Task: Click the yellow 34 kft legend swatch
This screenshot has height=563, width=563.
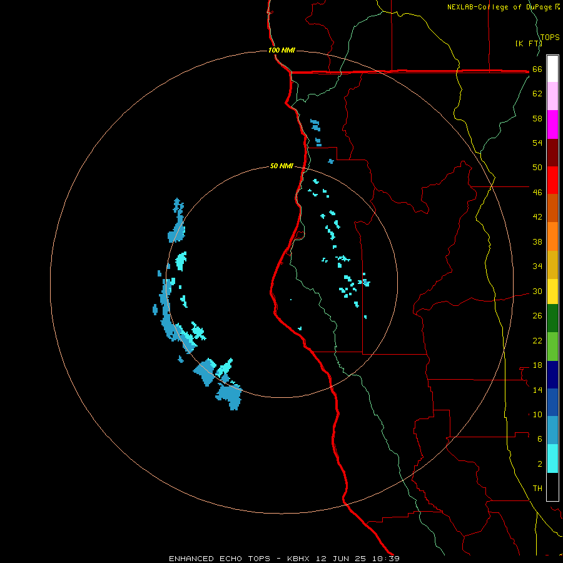Action: 552,292
